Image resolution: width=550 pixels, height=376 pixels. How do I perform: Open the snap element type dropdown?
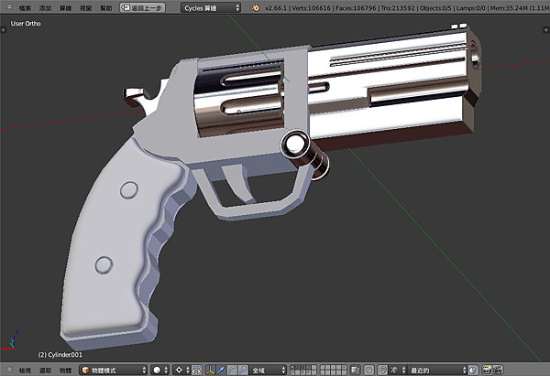click(398, 370)
